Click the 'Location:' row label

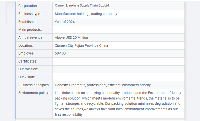coord(25,45)
